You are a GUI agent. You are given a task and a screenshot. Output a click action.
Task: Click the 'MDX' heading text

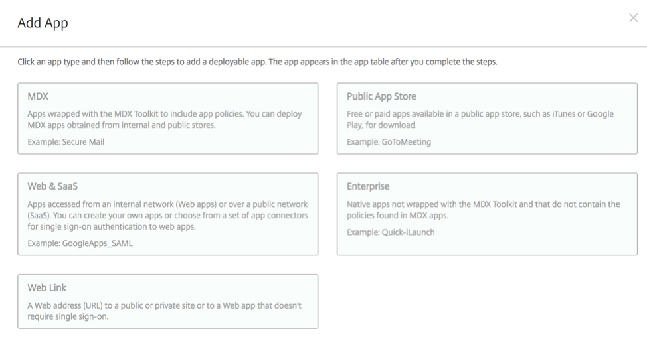tap(38, 96)
